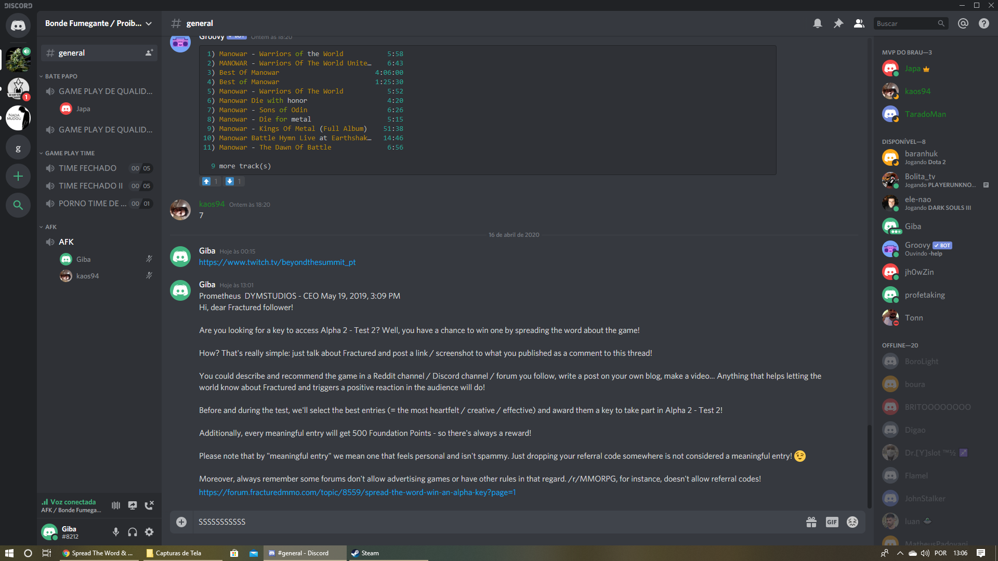
Task: Open Microsoft Store taskbar icon
Action: tap(234, 553)
